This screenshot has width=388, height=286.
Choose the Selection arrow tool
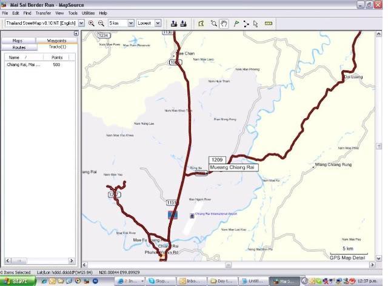(x=256, y=24)
